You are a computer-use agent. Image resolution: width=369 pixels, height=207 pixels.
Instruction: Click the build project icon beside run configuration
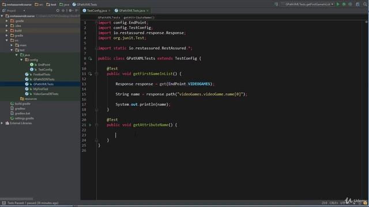[276, 4]
